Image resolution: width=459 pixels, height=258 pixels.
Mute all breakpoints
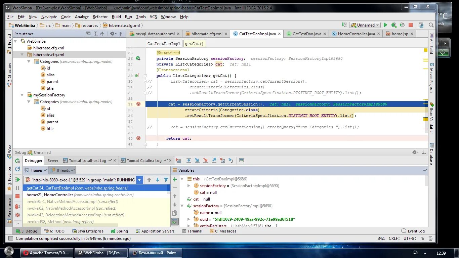pyautogui.click(x=17, y=214)
